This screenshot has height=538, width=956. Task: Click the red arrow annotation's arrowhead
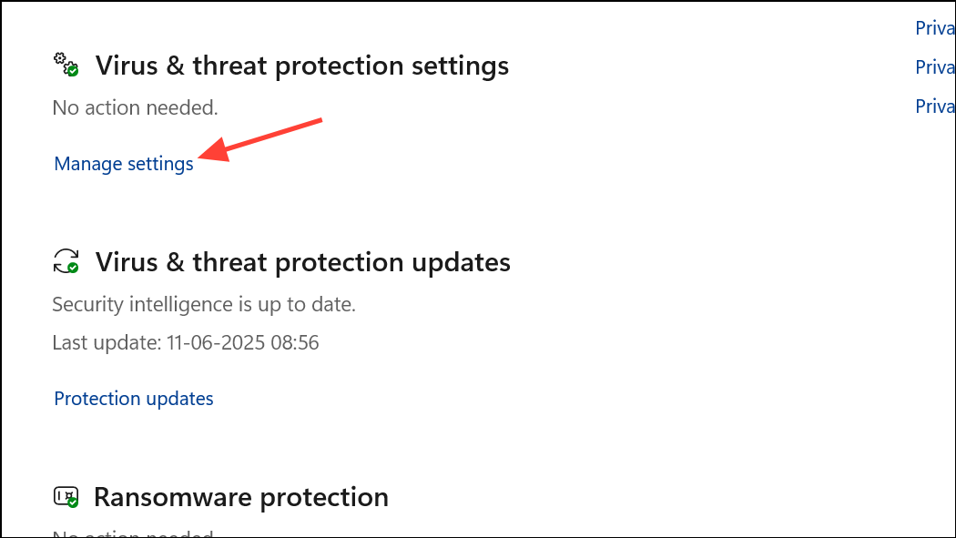click(x=213, y=150)
